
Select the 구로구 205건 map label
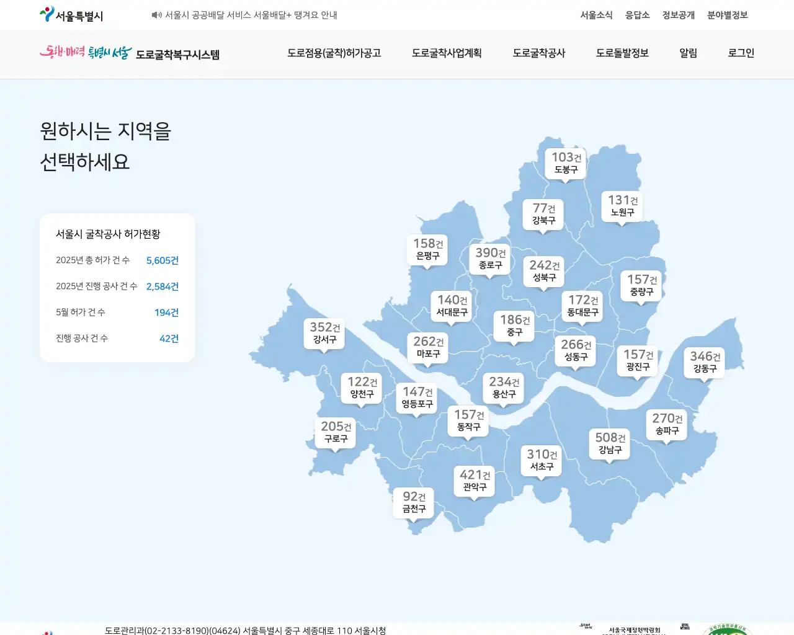[x=336, y=432]
